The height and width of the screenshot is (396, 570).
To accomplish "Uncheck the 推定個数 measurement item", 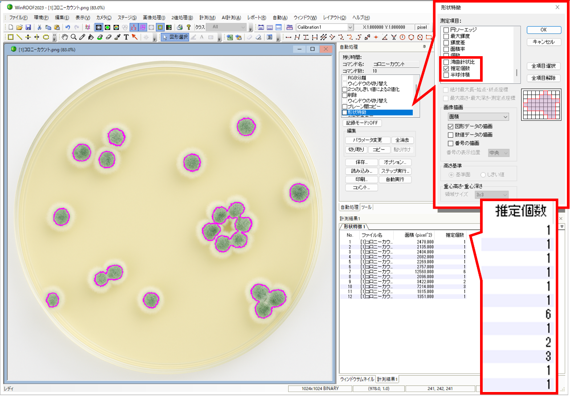I will tap(446, 69).
